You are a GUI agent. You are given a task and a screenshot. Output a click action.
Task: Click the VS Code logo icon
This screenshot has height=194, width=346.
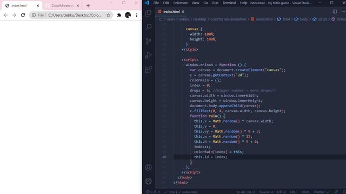pyautogui.click(x=147, y=3)
